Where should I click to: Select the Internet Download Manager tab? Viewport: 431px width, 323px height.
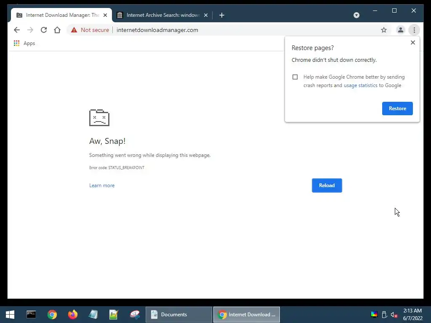[x=61, y=15]
